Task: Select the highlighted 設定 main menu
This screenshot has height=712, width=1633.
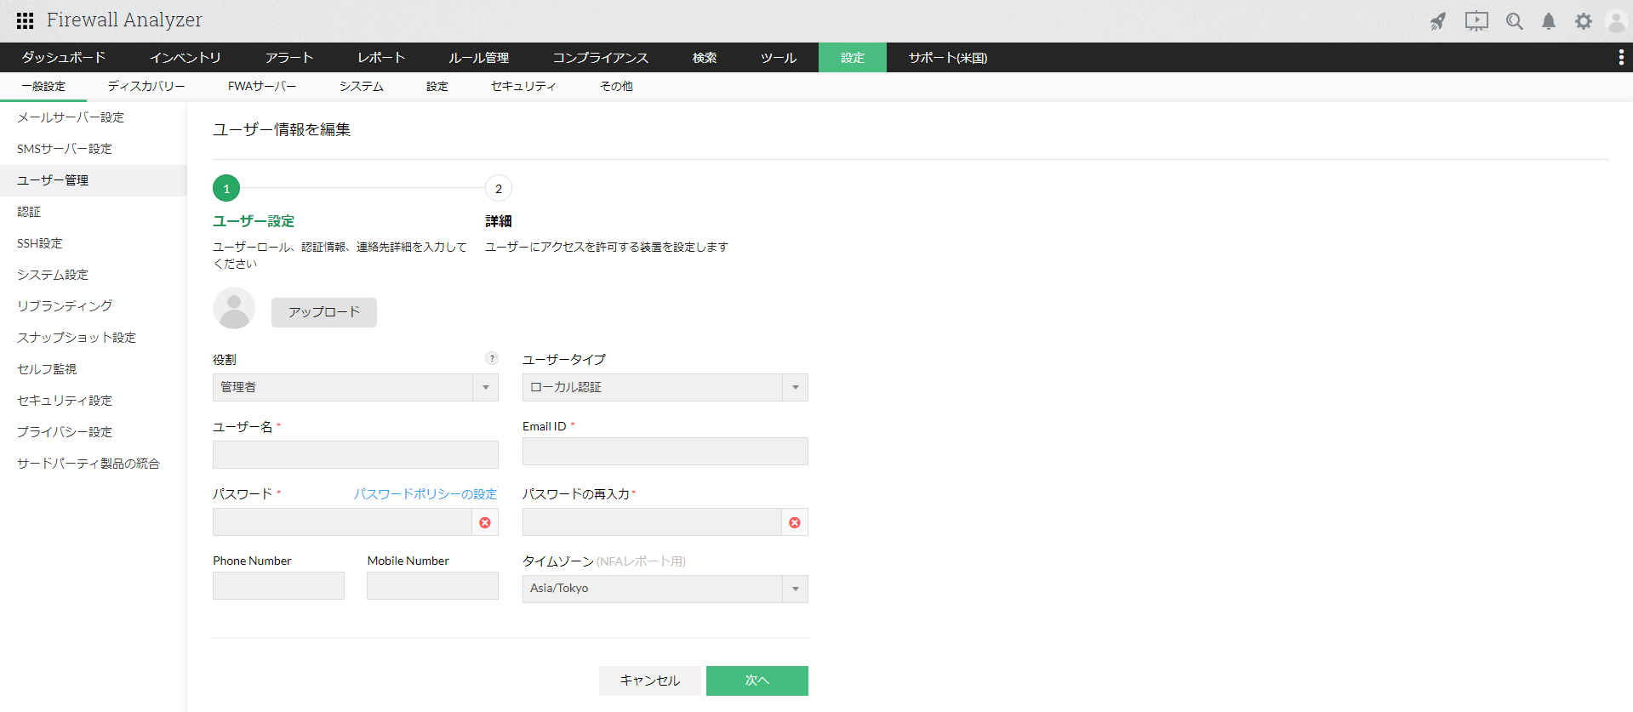Action: pyautogui.click(x=853, y=57)
